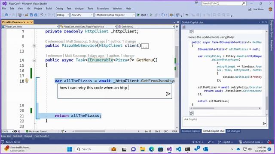Open the Extensions menu
275x154 pixels.
(x=103, y=9)
